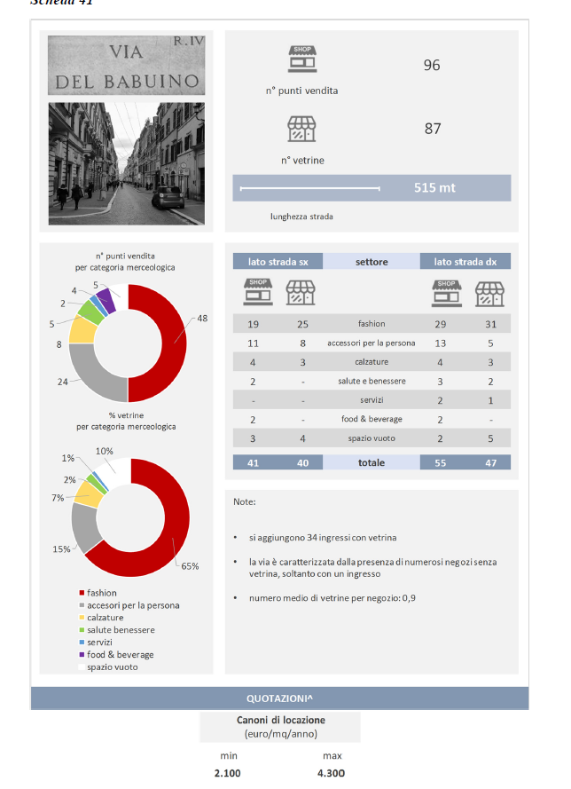
Task: Click the shop icon above n° punti vendita
Action: point(301,60)
